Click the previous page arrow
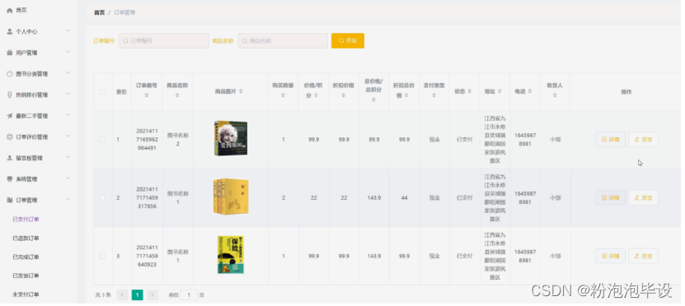The image size is (685, 306). [122, 295]
